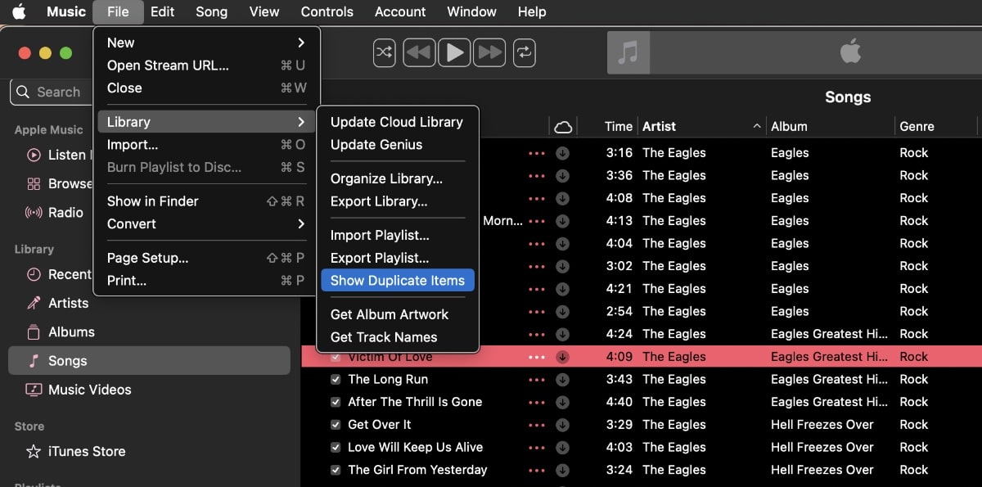Uncheck the Get Over It checkbox
982x487 pixels.
click(x=336, y=425)
